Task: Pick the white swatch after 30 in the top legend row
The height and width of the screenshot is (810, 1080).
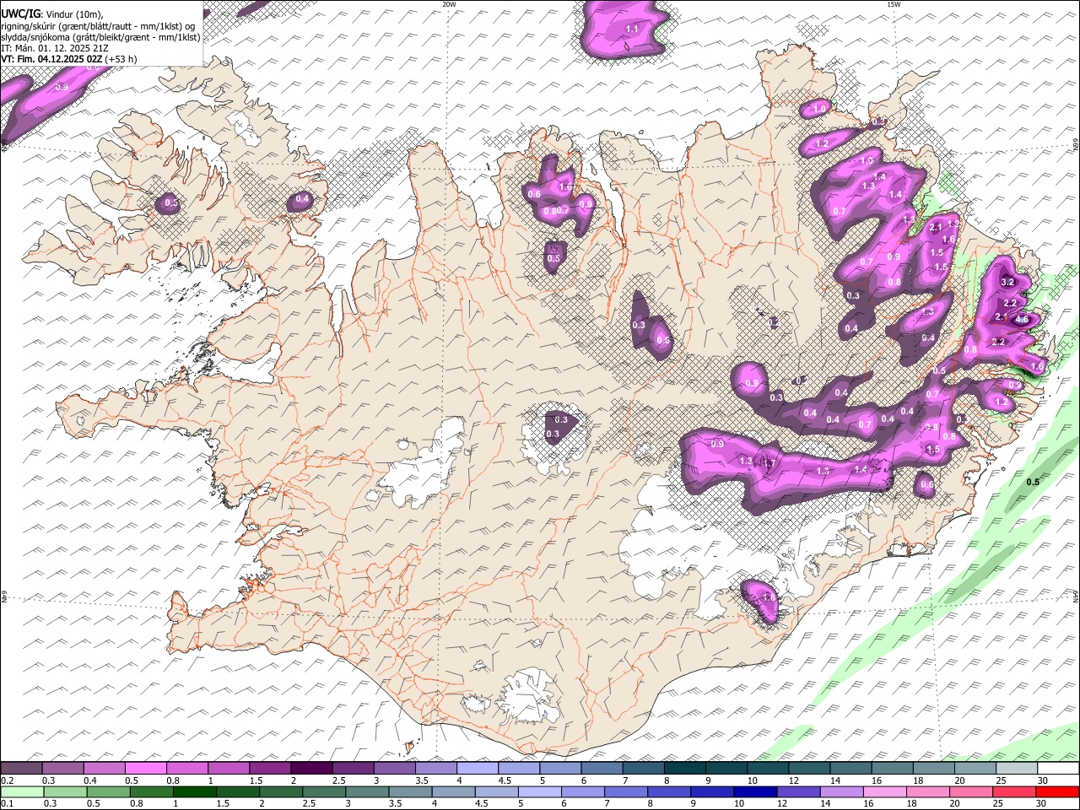Action: (x=1058, y=769)
